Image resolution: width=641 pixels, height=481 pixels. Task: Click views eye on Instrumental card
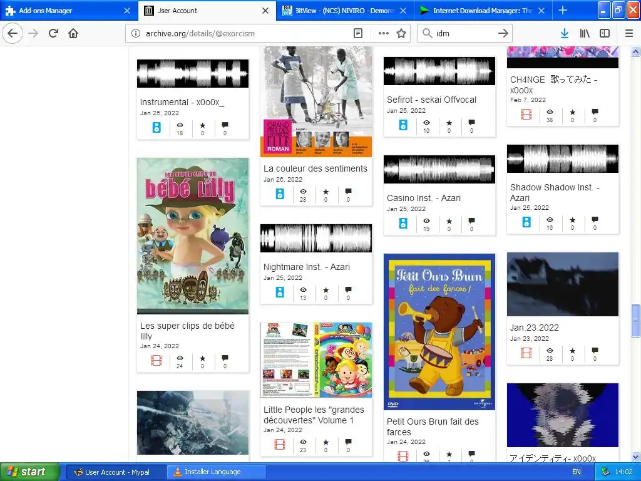tap(180, 125)
